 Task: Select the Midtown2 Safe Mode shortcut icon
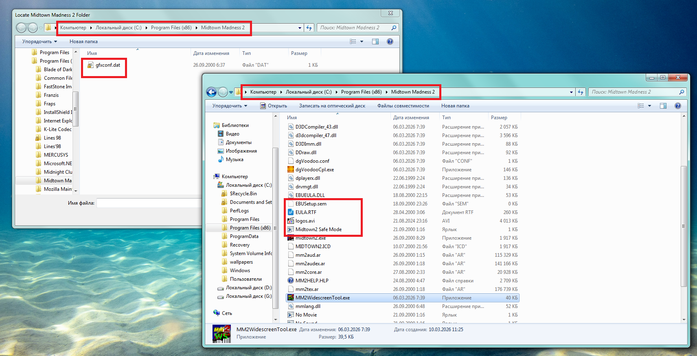tap(291, 229)
